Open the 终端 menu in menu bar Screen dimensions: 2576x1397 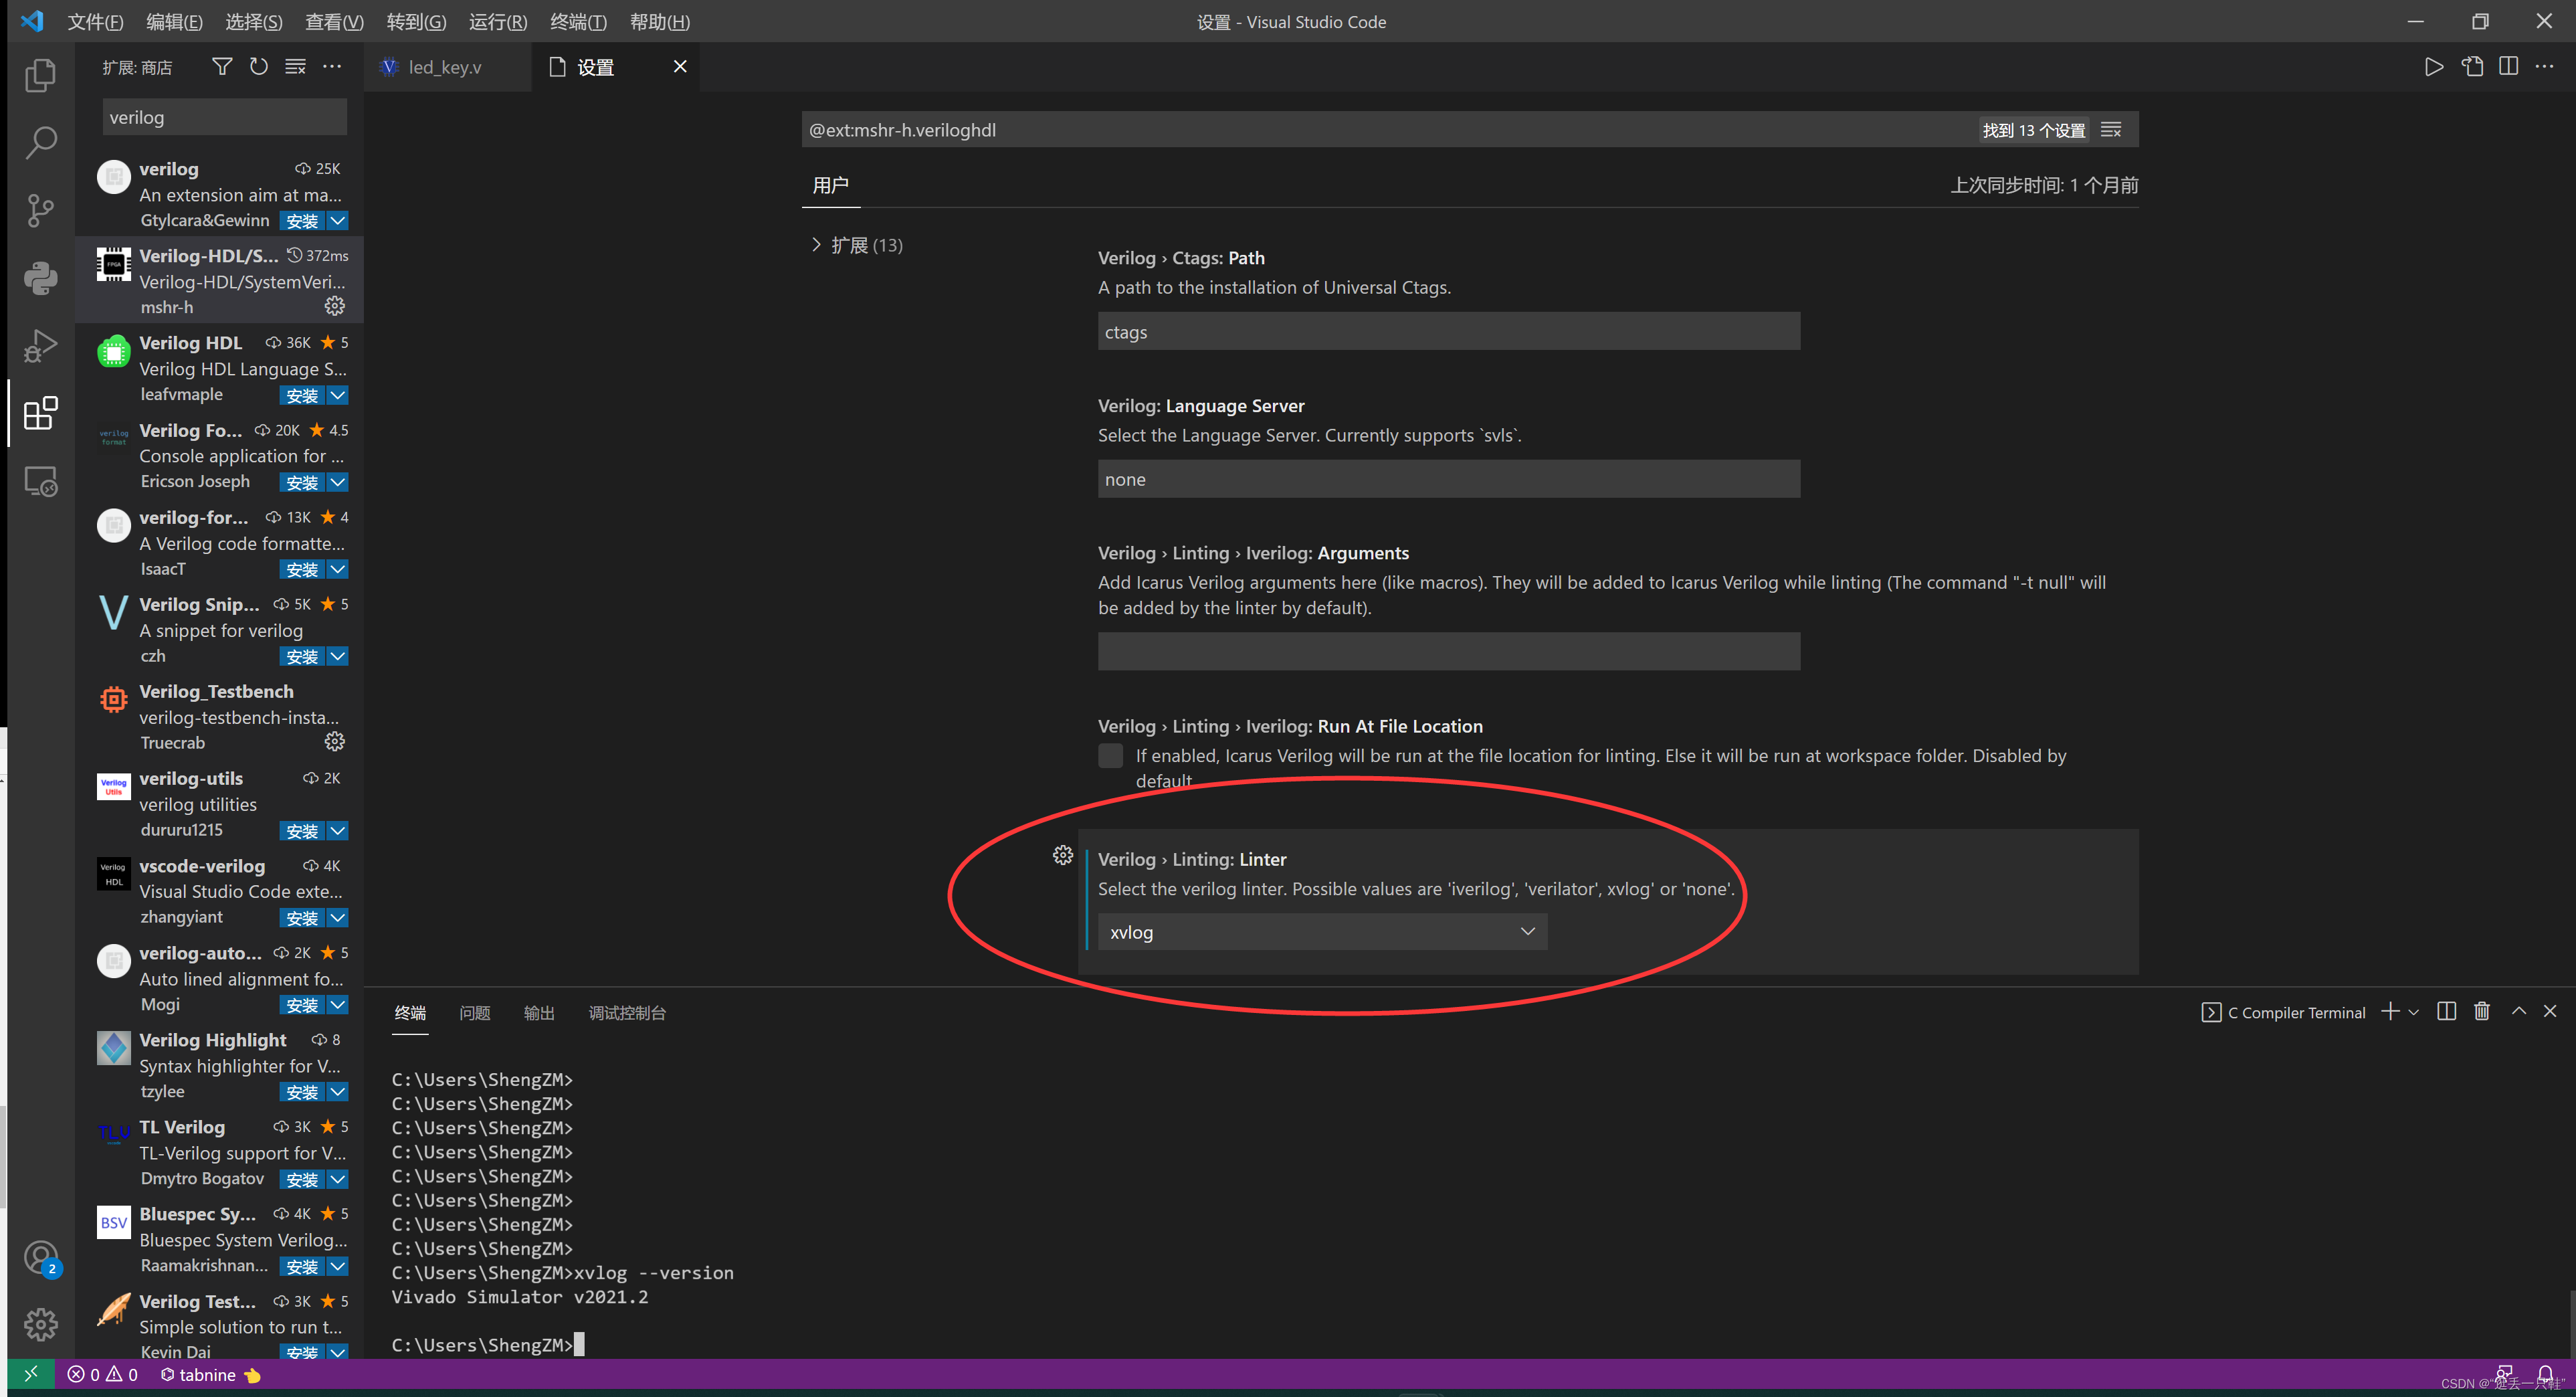pyautogui.click(x=578, y=21)
